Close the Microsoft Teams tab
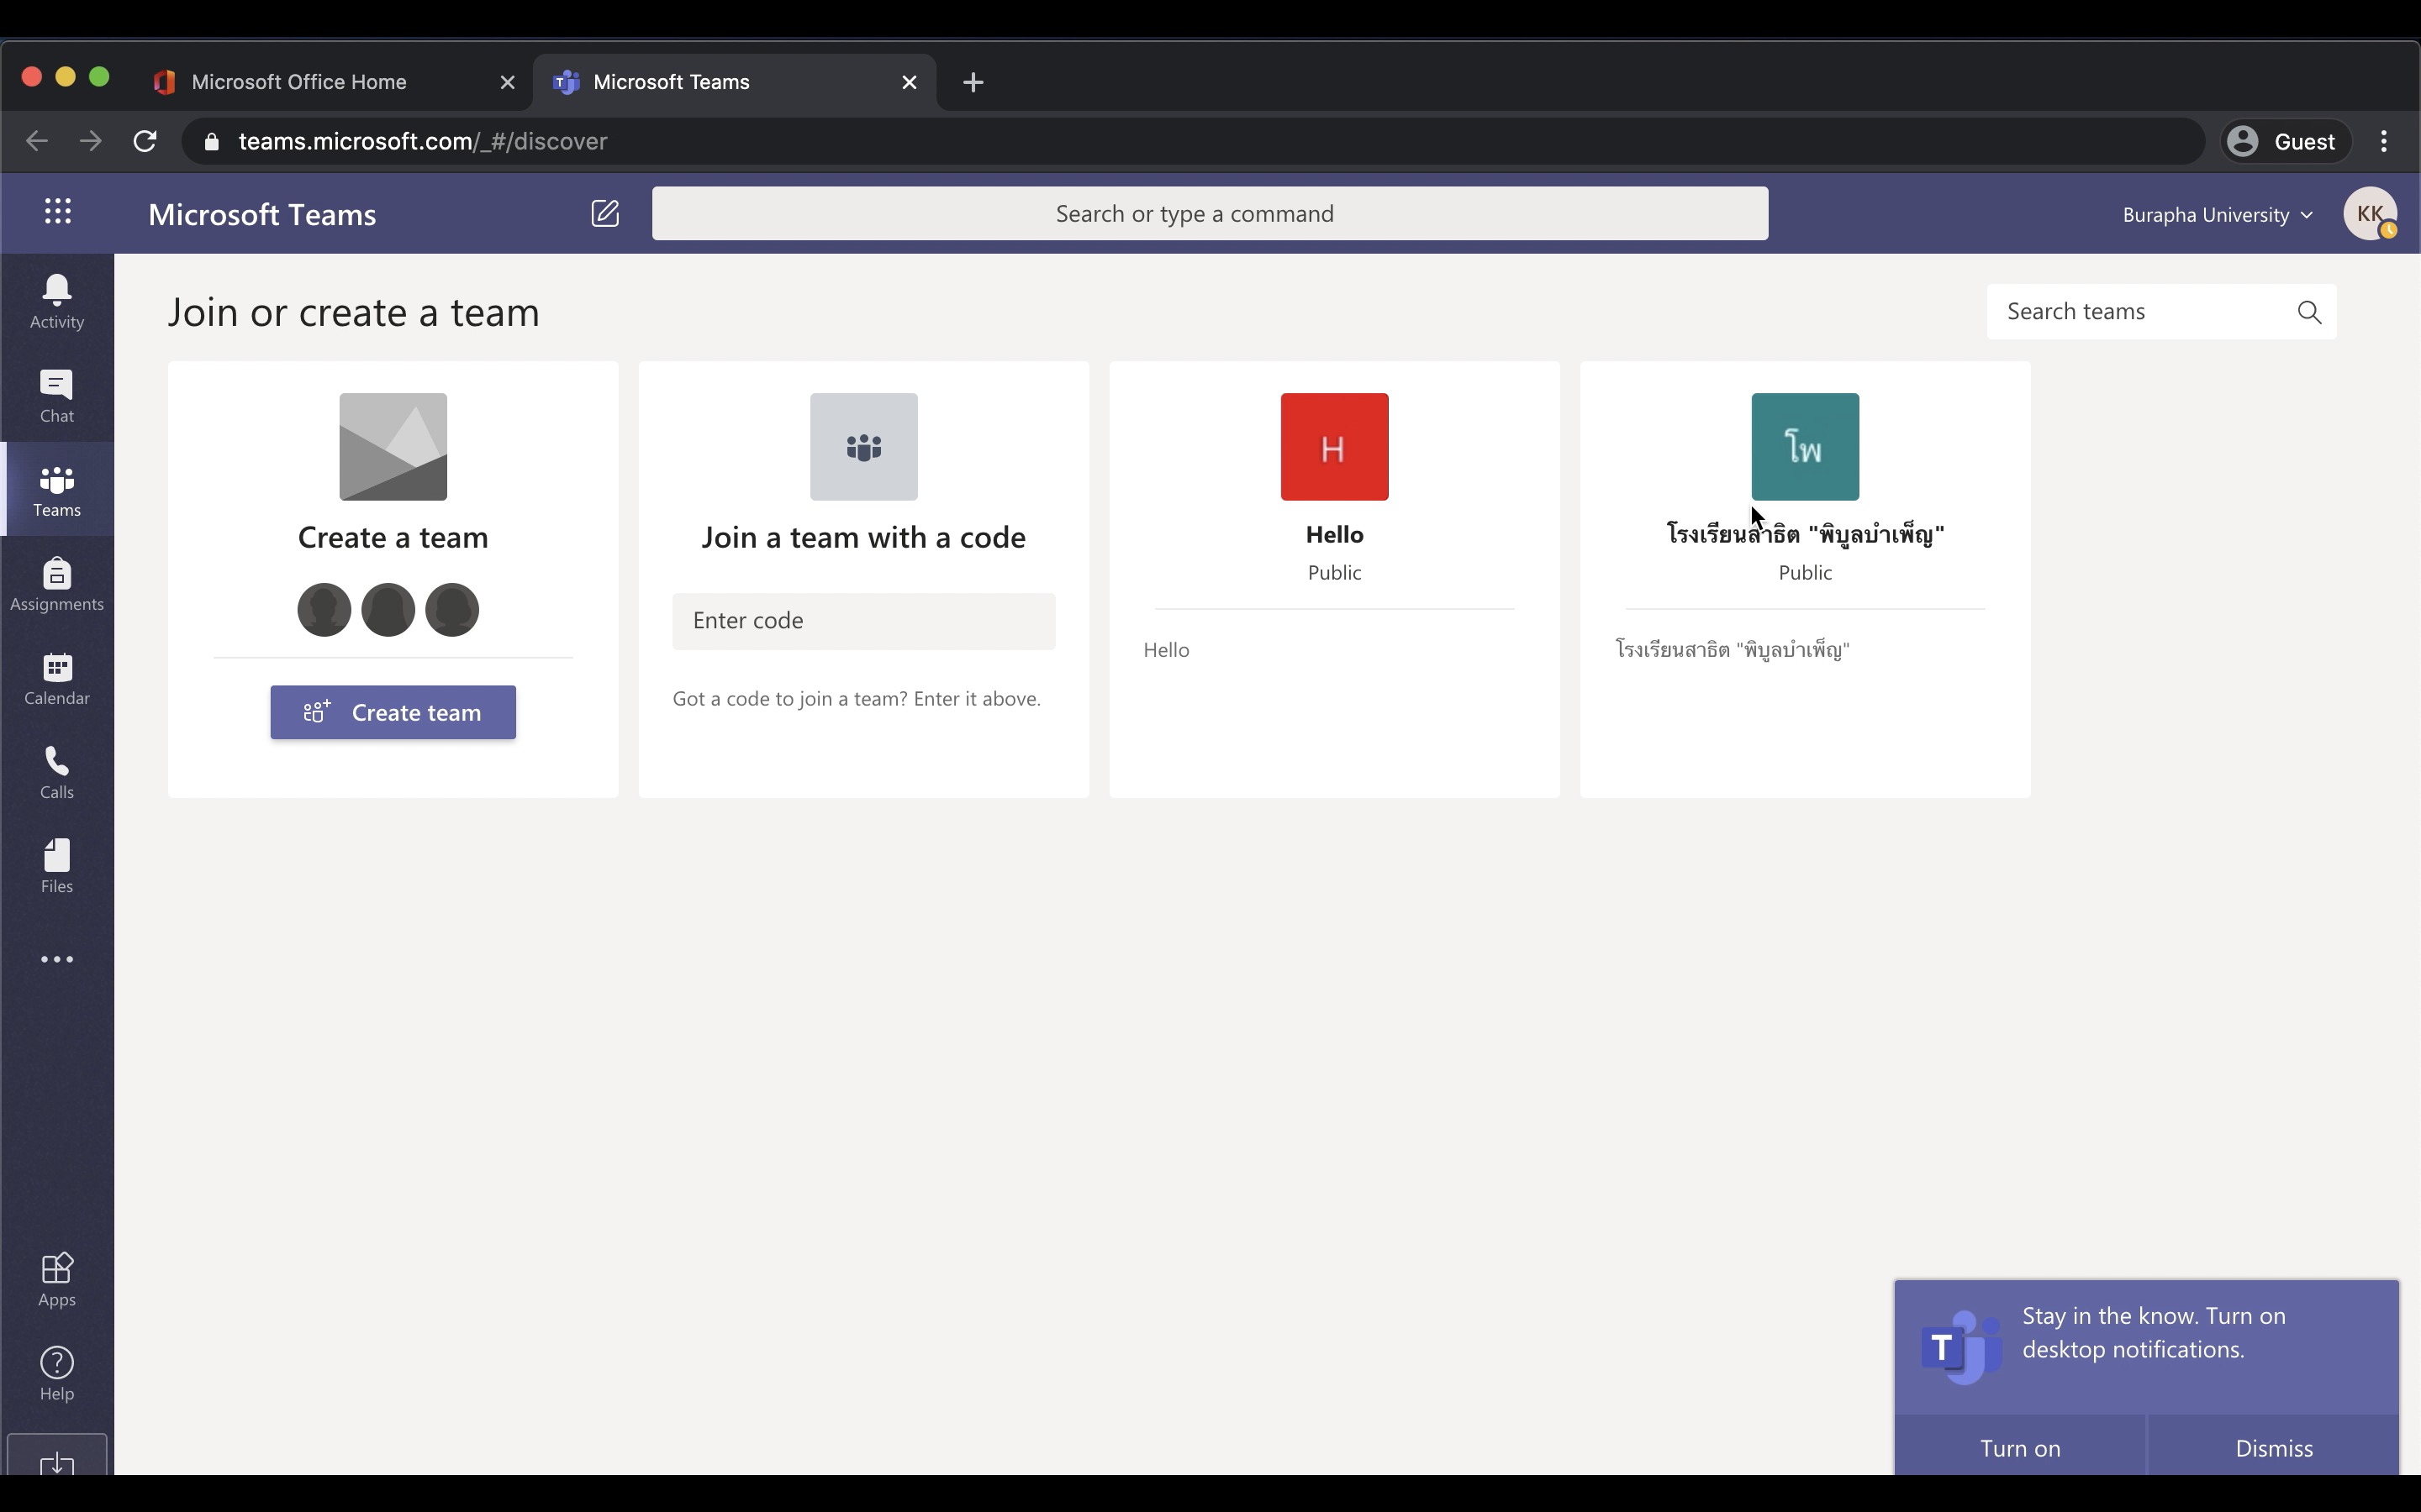The image size is (2421, 1512). [910, 82]
